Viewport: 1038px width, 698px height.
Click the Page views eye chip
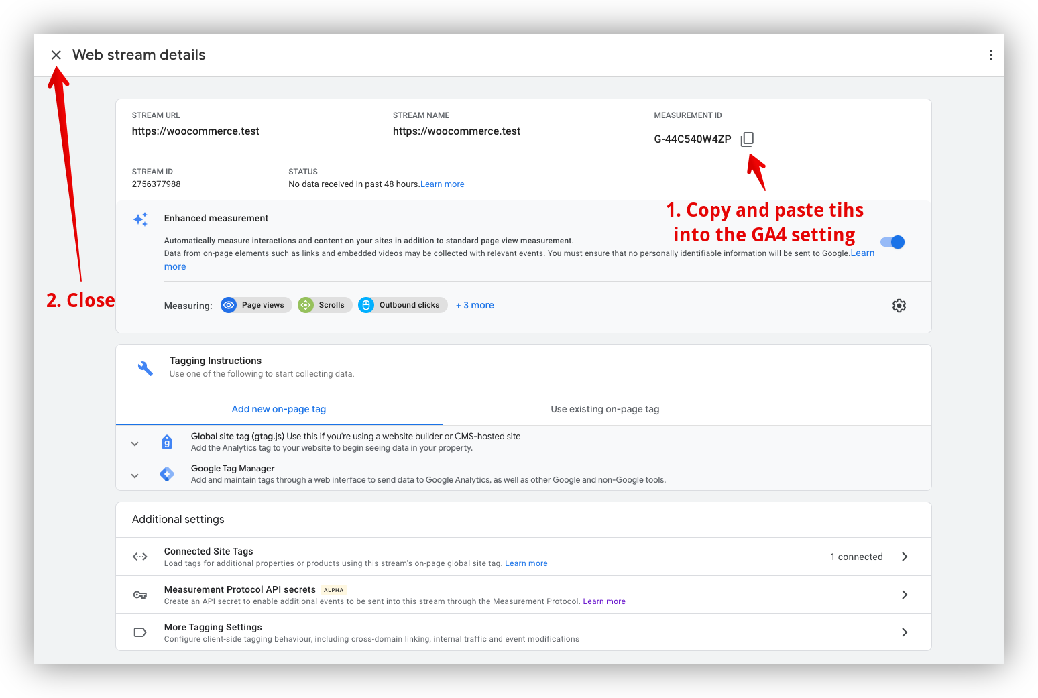coord(256,305)
